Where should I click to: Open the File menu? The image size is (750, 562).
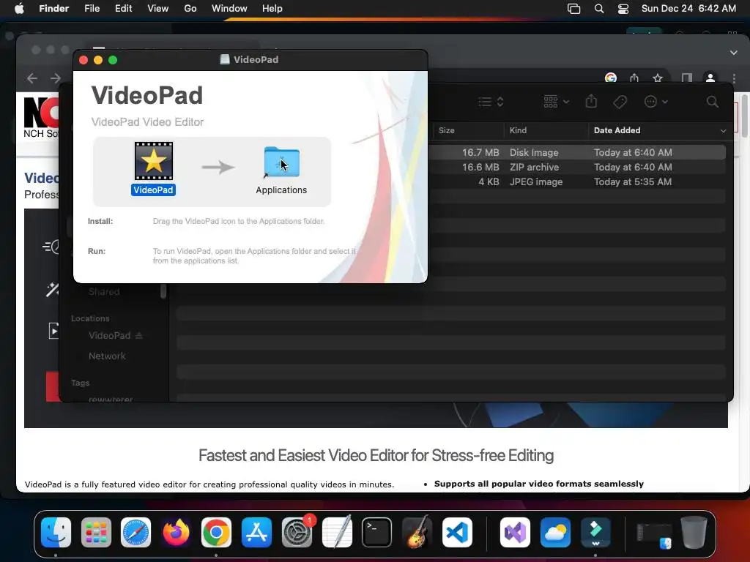92,9
